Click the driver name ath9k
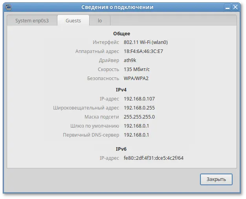Viewport: 246px width, 199px height. point(130,60)
